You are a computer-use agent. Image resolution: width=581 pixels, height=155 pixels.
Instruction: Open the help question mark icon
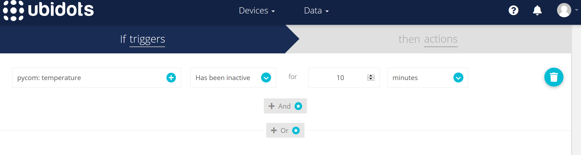[x=513, y=11]
